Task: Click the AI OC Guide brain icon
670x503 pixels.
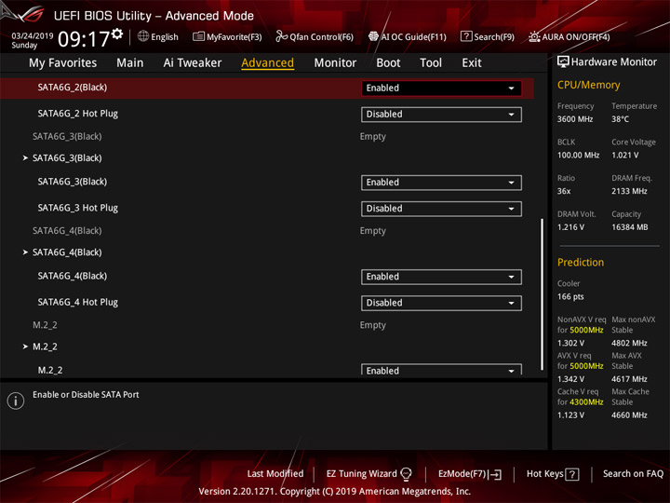Action: 373,36
